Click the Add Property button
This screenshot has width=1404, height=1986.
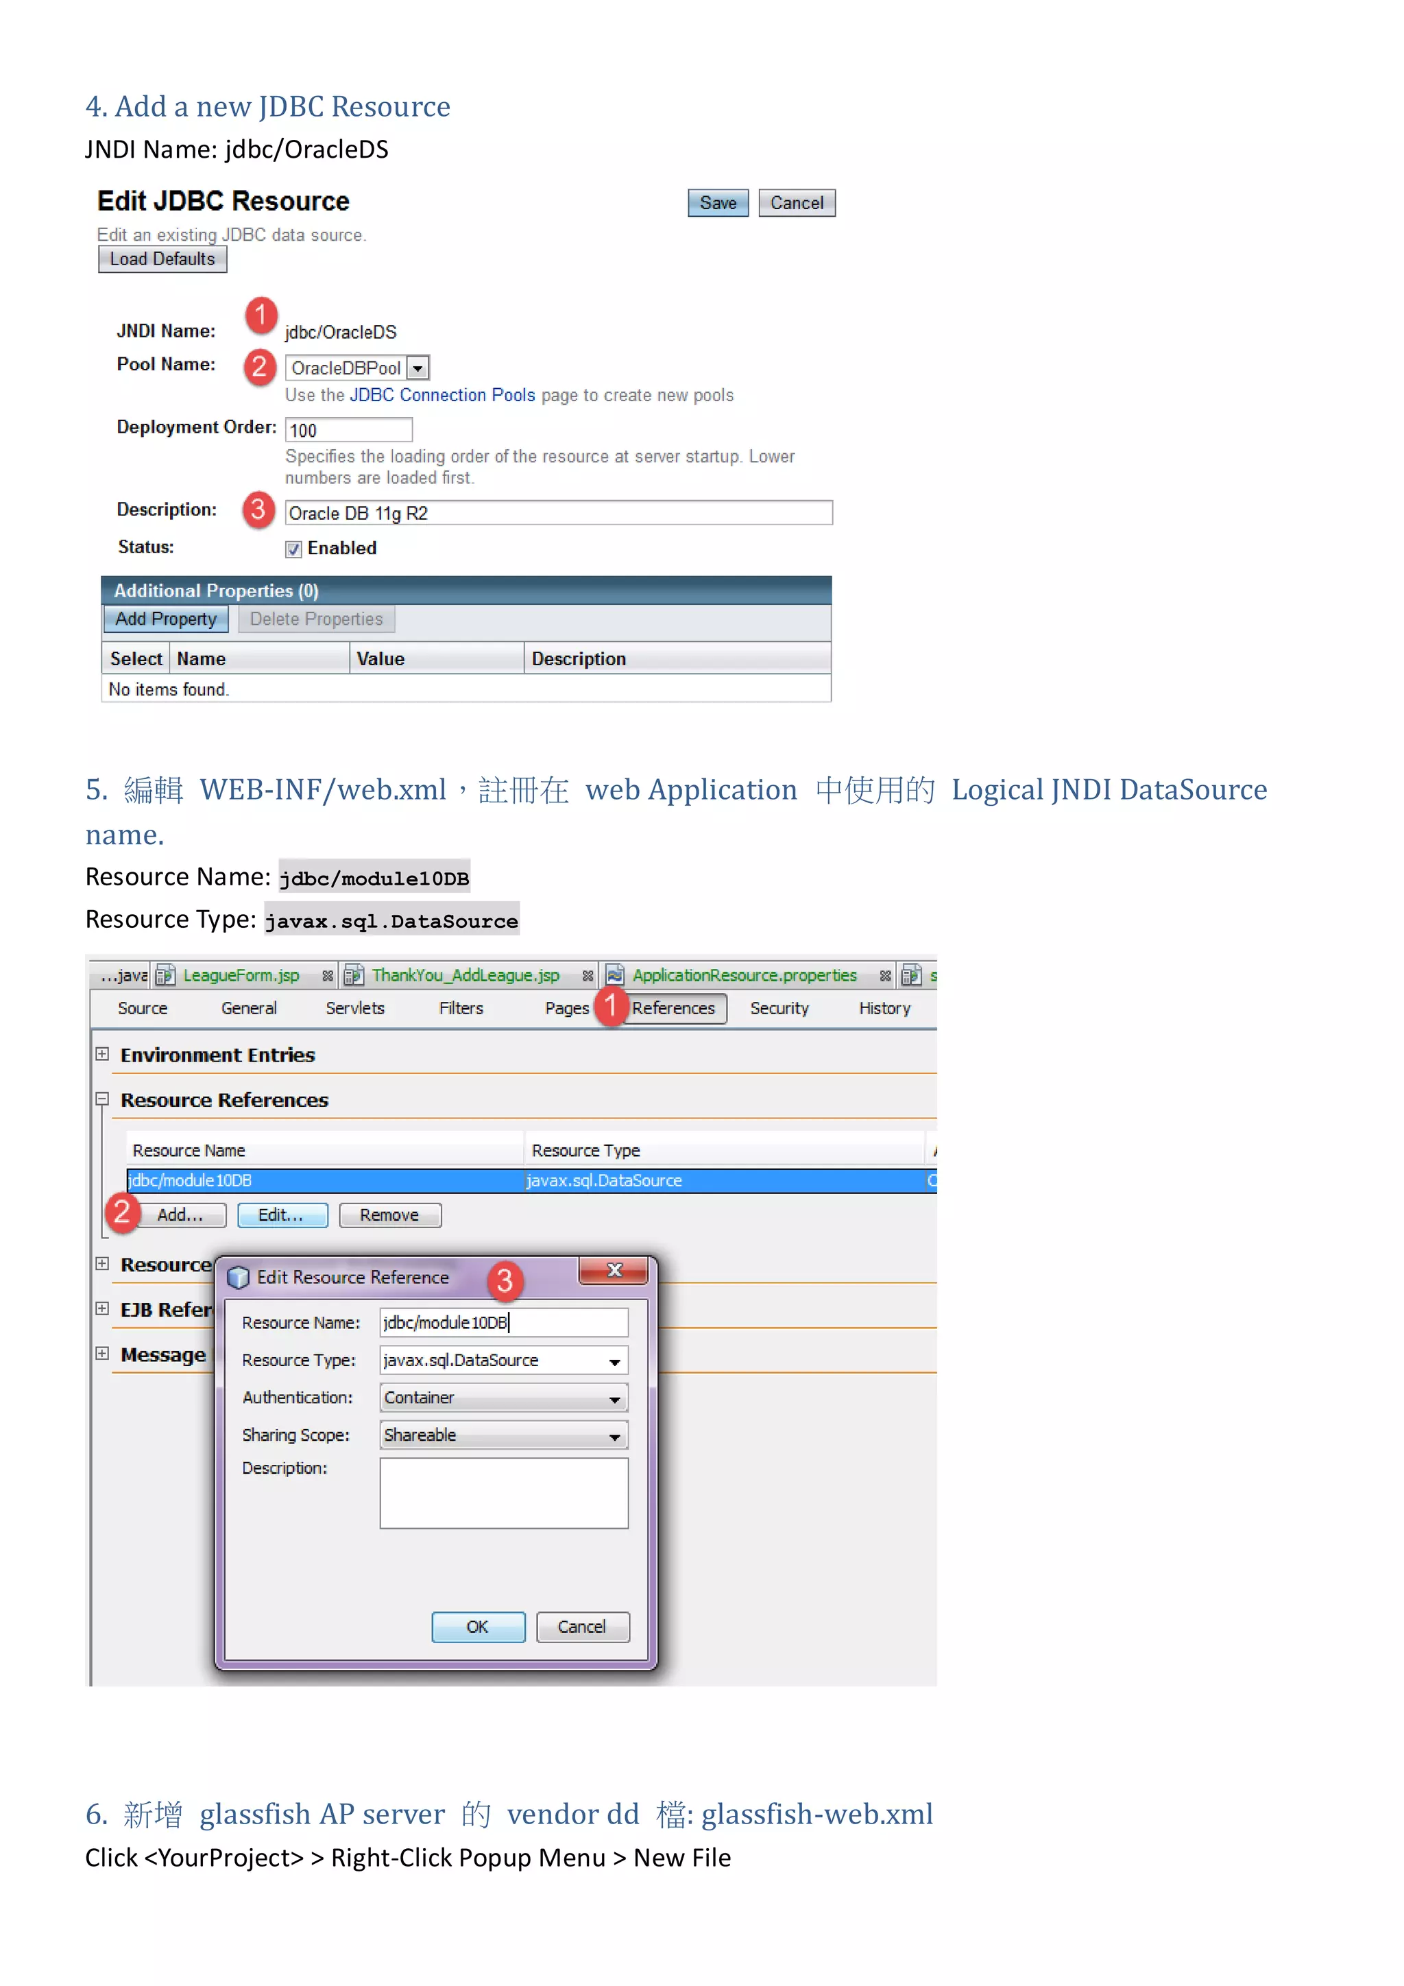[166, 619]
